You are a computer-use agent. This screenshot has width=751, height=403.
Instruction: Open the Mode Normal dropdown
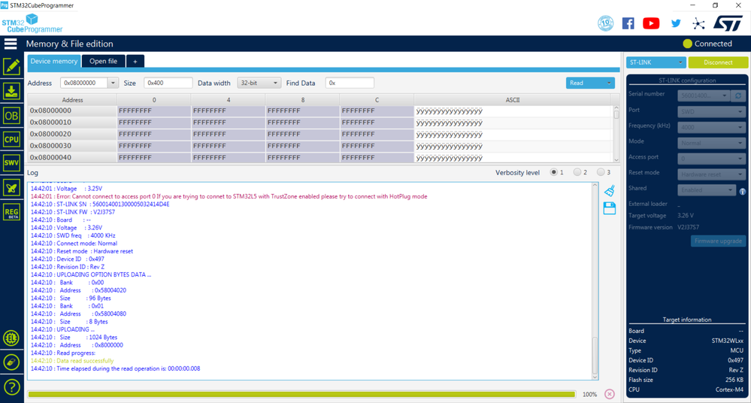click(x=710, y=143)
